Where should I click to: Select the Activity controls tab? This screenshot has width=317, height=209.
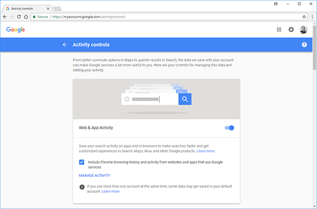pyautogui.click(x=27, y=8)
